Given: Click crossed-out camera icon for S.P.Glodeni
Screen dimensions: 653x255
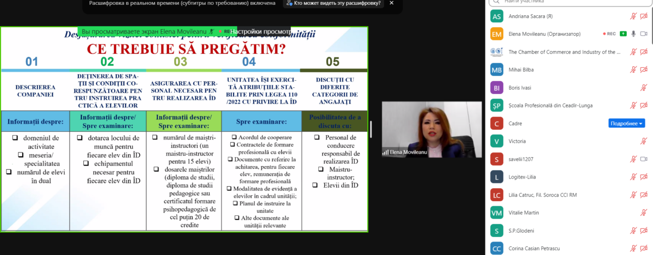Looking at the screenshot, I should click(644, 231).
